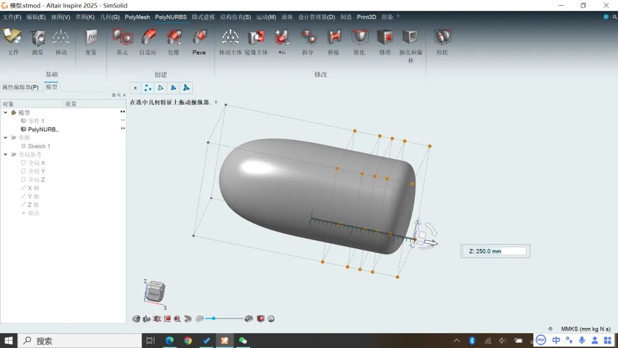This screenshot has width=618, height=348.
Task: Collapse the 全局参考 tree node
Action: (x=6, y=155)
